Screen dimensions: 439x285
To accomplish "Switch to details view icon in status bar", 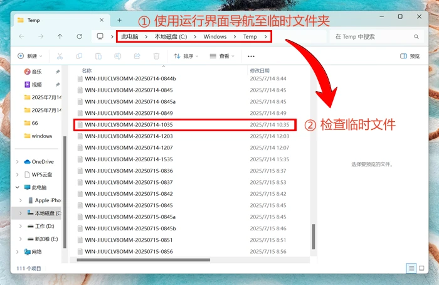I will [411, 269].
